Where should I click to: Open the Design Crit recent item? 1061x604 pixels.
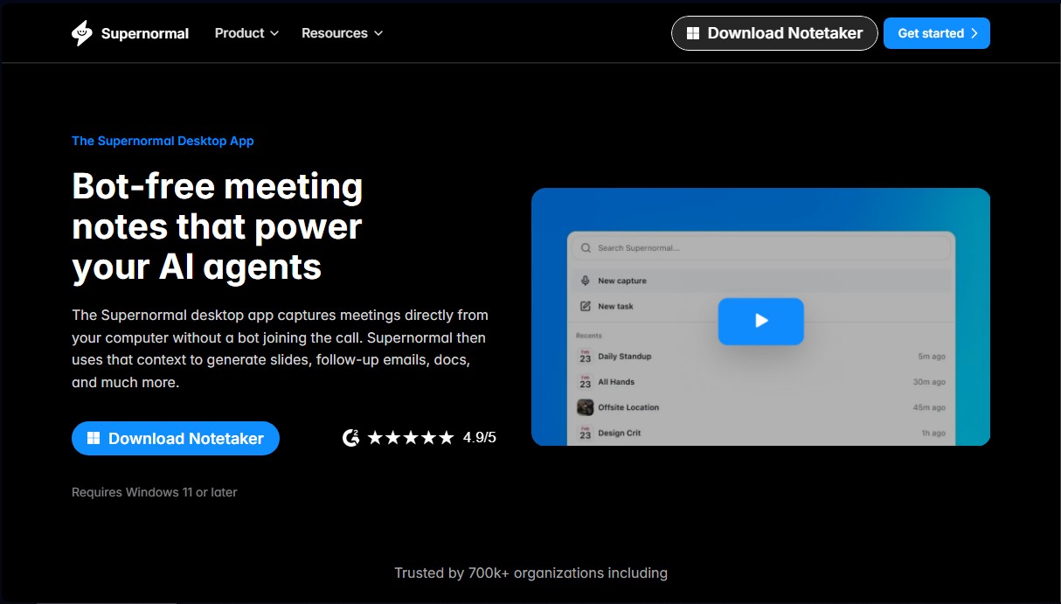point(760,433)
